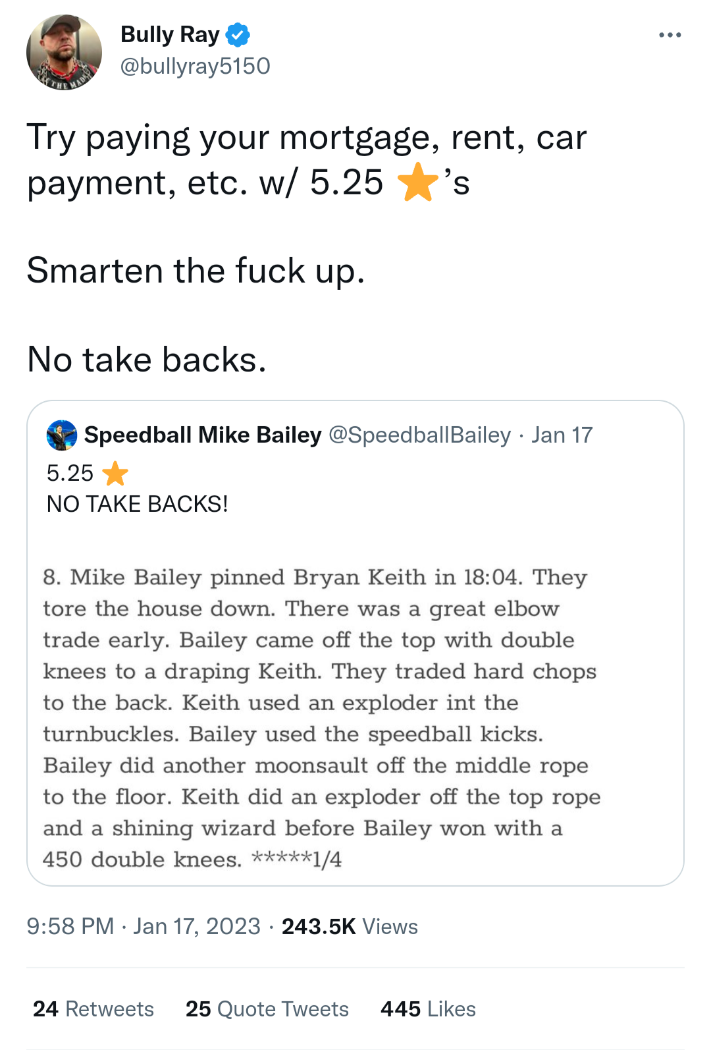Open Speedball Mike Bailey's profile name

pos(203,435)
